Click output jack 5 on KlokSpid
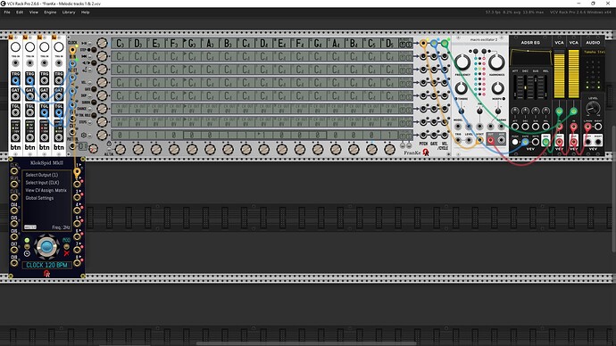Screen dimensions: 616x346 point(77,224)
